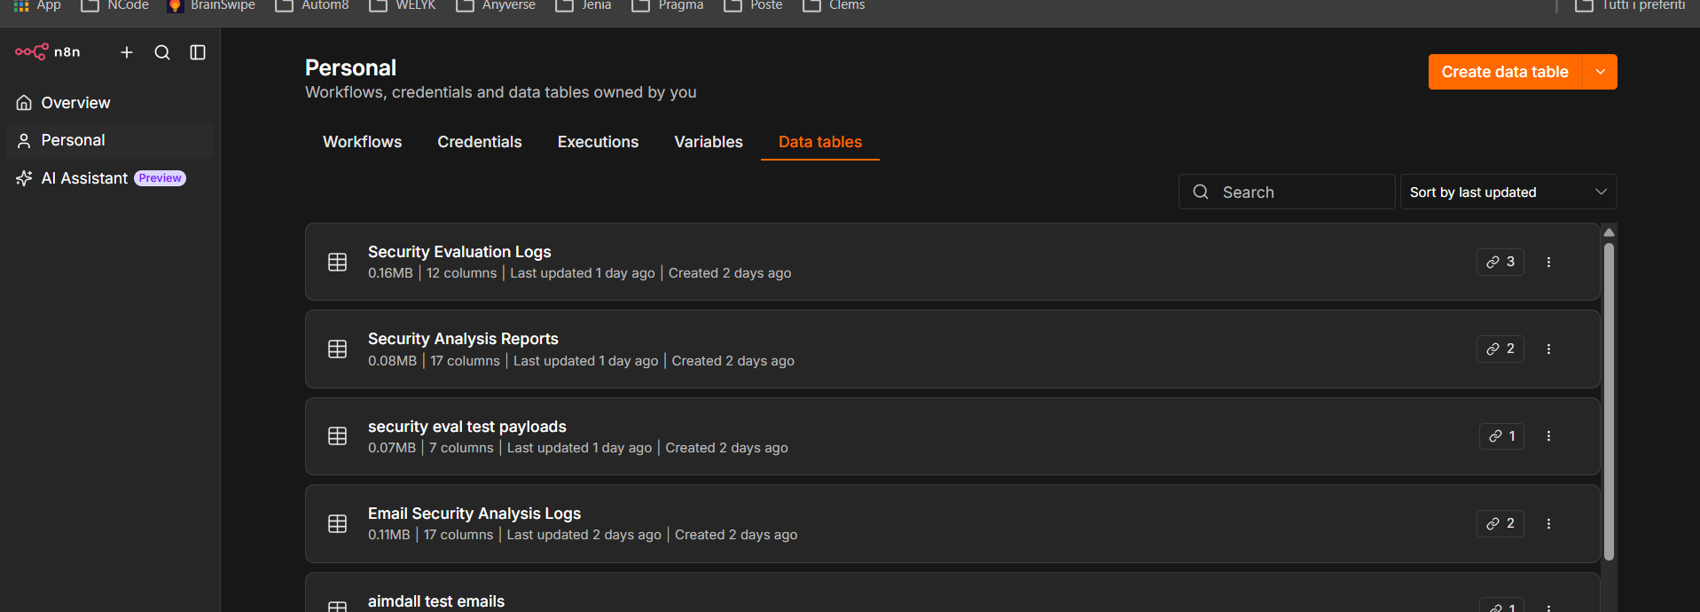Open the Autom8 bookmark folder
Screen dimensions: 1700x612
pyautogui.click(x=312, y=5)
